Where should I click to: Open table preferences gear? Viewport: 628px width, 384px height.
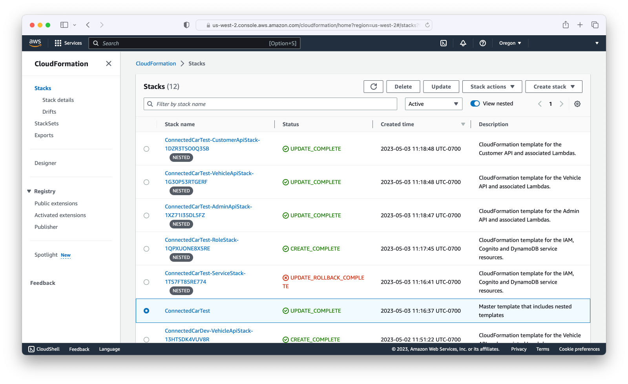pyautogui.click(x=577, y=104)
